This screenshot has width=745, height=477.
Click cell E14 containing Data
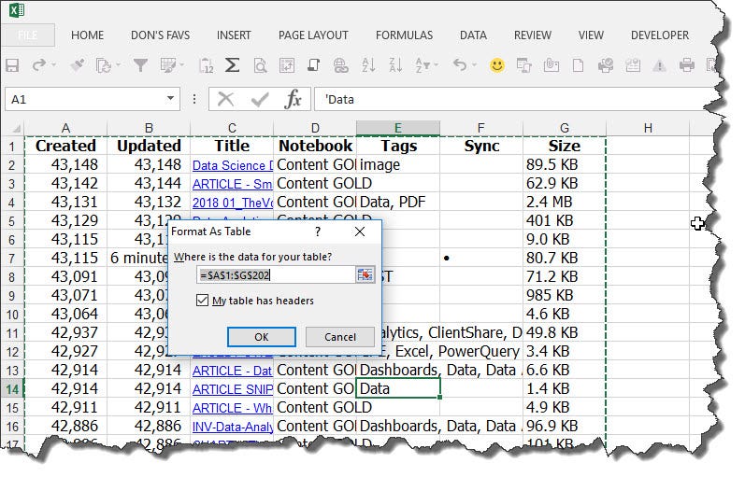coord(398,388)
